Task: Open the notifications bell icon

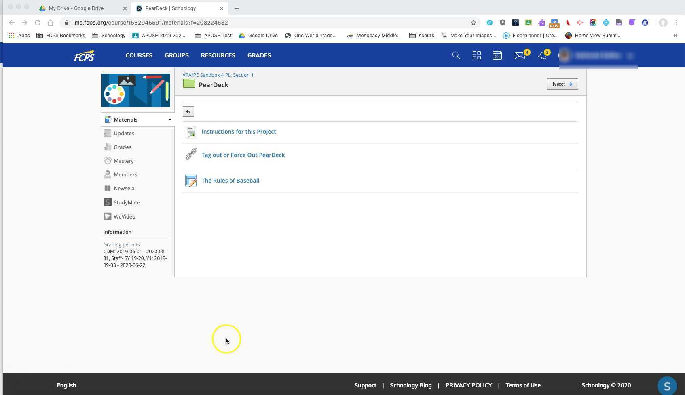Action: point(542,55)
